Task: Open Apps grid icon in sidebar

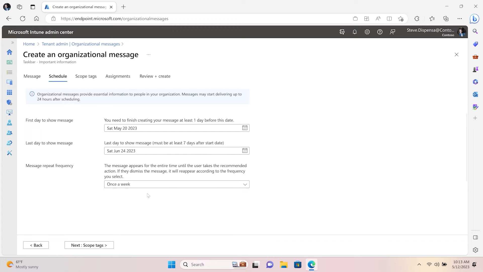Action: point(10,92)
